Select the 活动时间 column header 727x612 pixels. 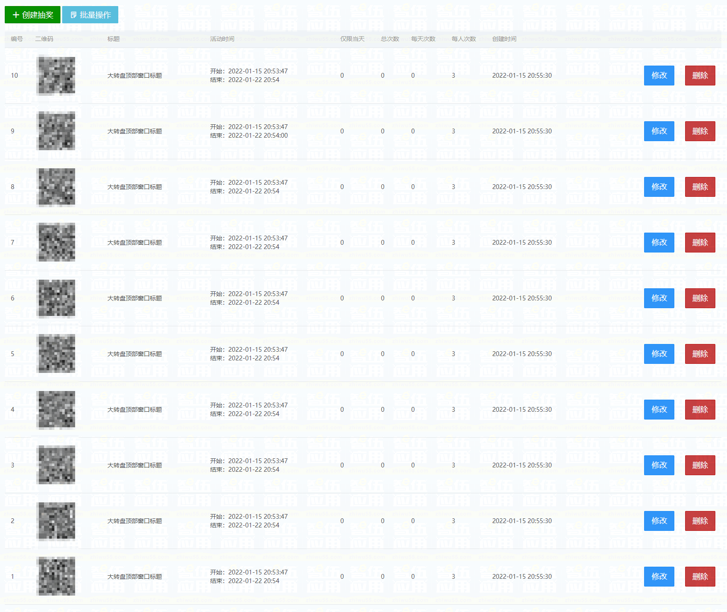222,39
